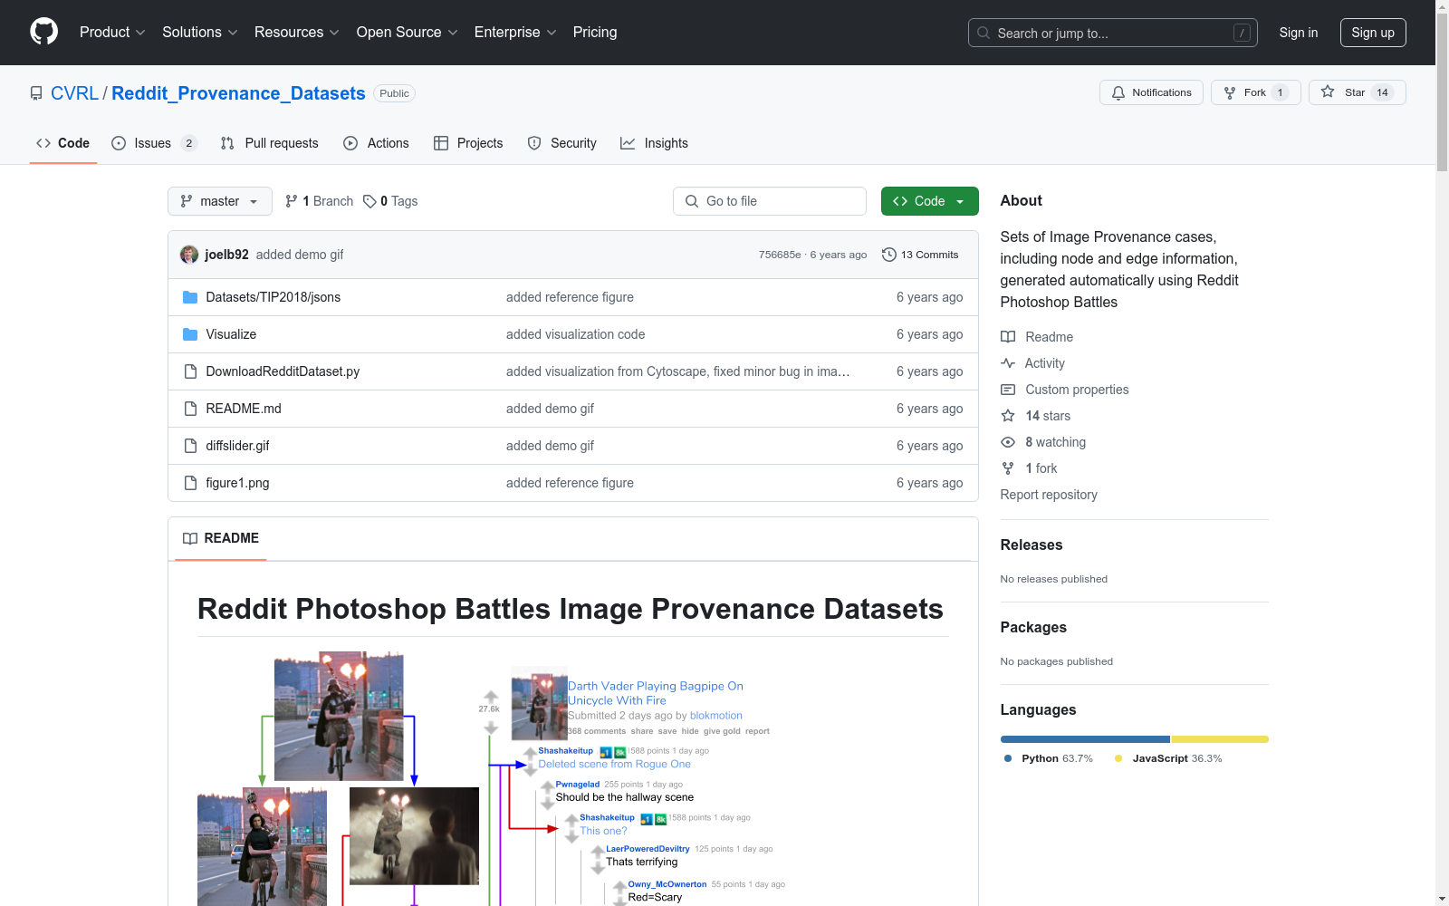Open 'added visualization code' commit message
Image resolution: width=1449 pixels, height=906 pixels.
pyautogui.click(x=575, y=334)
